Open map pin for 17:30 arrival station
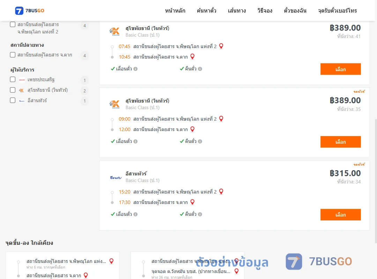Screen dimensions: 377x279 point(192,202)
